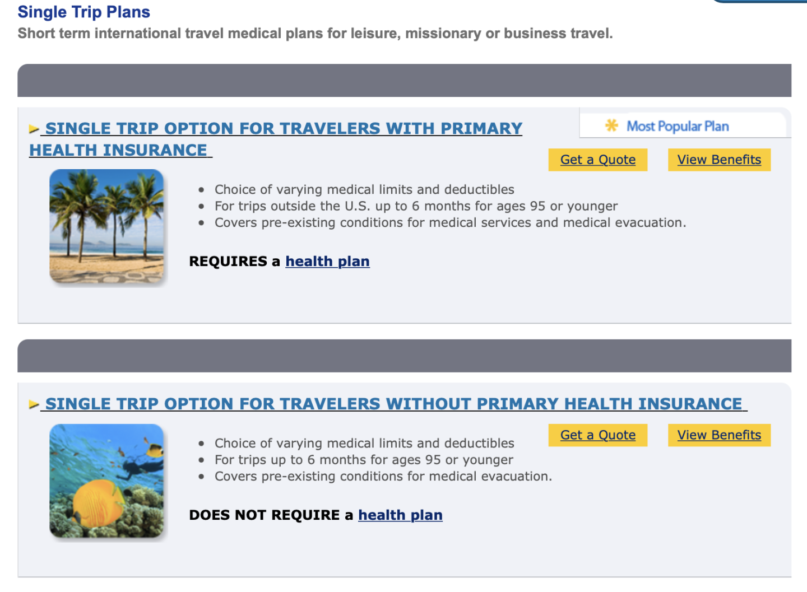The height and width of the screenshot is (592, 807).
Task: View Benefits for the with-primary-insurance plan
Action: click(x=719, y=160)
